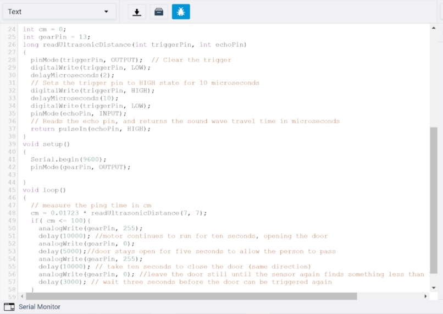
Task: Click 'Serial.begin(9600);' line
Action: (x=68, y=159)
